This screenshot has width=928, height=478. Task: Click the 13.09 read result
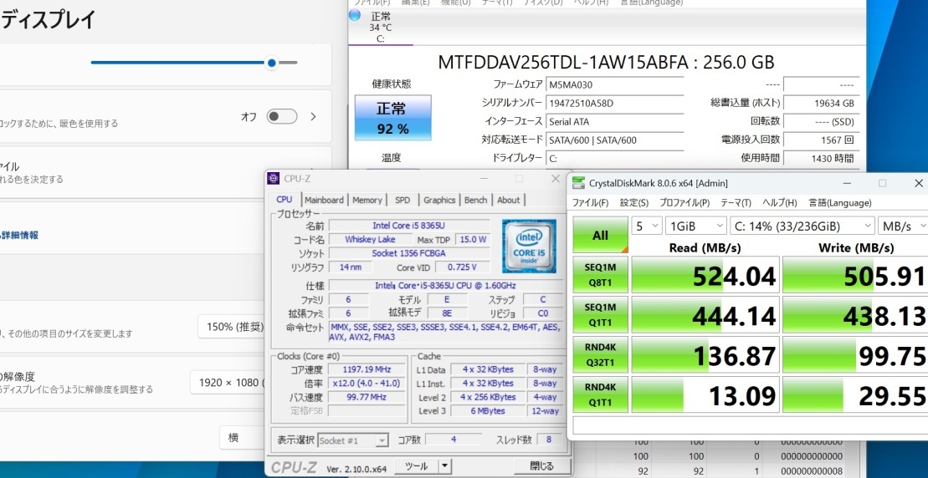(x=705, y=394)
